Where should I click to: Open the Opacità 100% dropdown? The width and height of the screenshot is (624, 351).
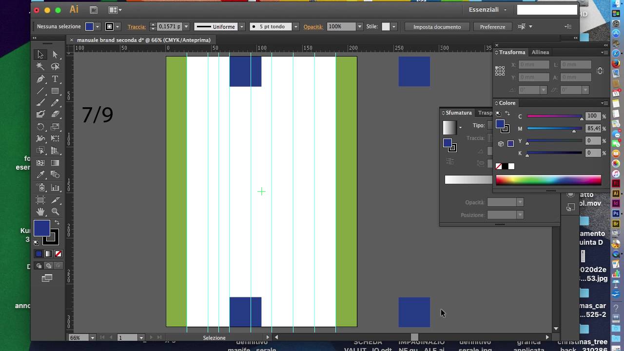coord(359,27)
